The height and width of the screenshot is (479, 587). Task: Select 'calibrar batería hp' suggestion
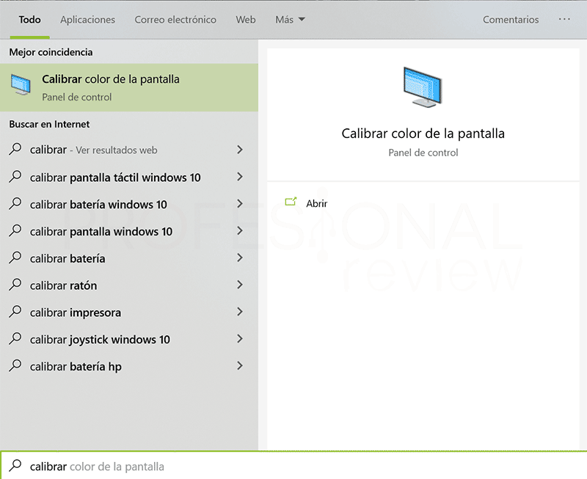(129, 366)
